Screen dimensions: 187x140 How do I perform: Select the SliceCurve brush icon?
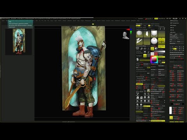click(145, 90)
